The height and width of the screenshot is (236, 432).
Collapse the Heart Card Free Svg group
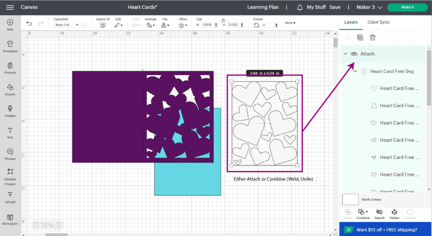click(x=355, y=71)
